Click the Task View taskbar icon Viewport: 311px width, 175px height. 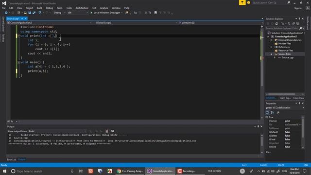[81, 171]
